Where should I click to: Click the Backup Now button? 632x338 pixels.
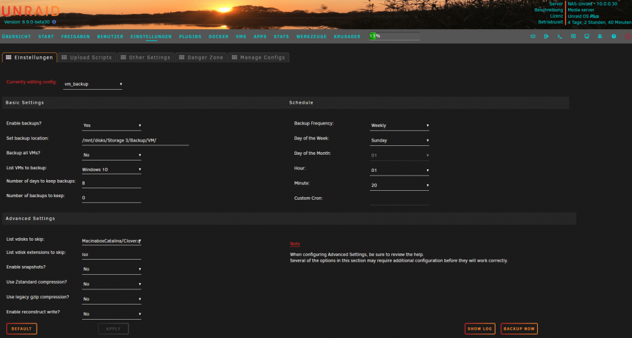519,329
